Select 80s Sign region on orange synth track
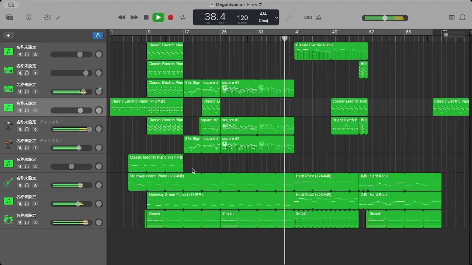 [x=192, y=144]
